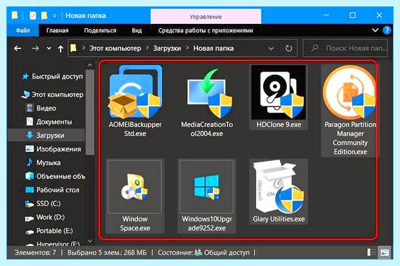
Task: Click Элементов: 7 status bar text
Action: click(35, 252)
